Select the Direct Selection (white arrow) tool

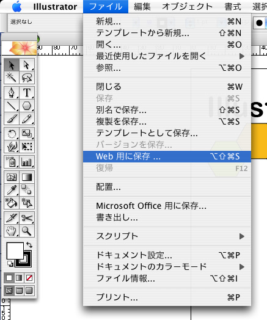click(27, 65)
